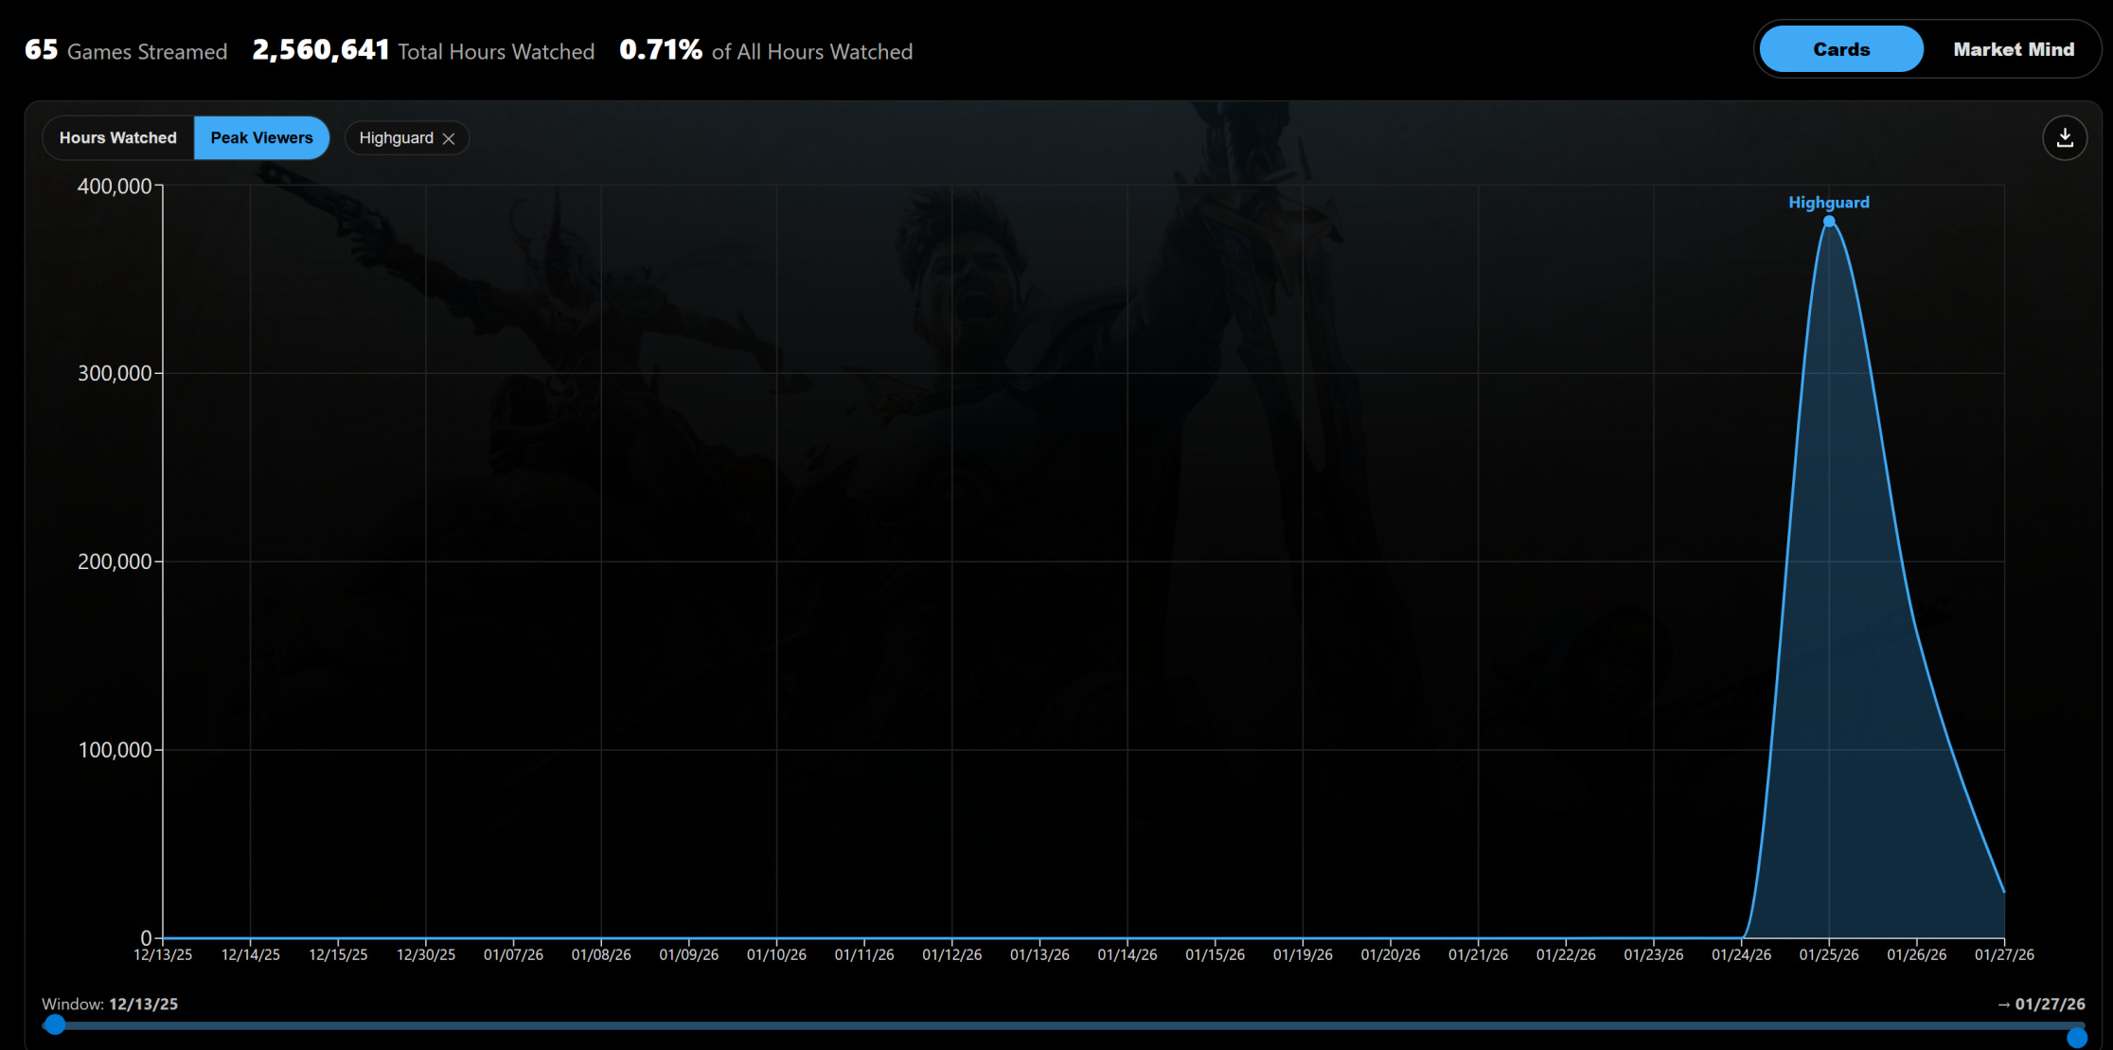The image size is (2113, 1050).
Task: Select the Peak Viewers metric
Action: click(261, 138)
